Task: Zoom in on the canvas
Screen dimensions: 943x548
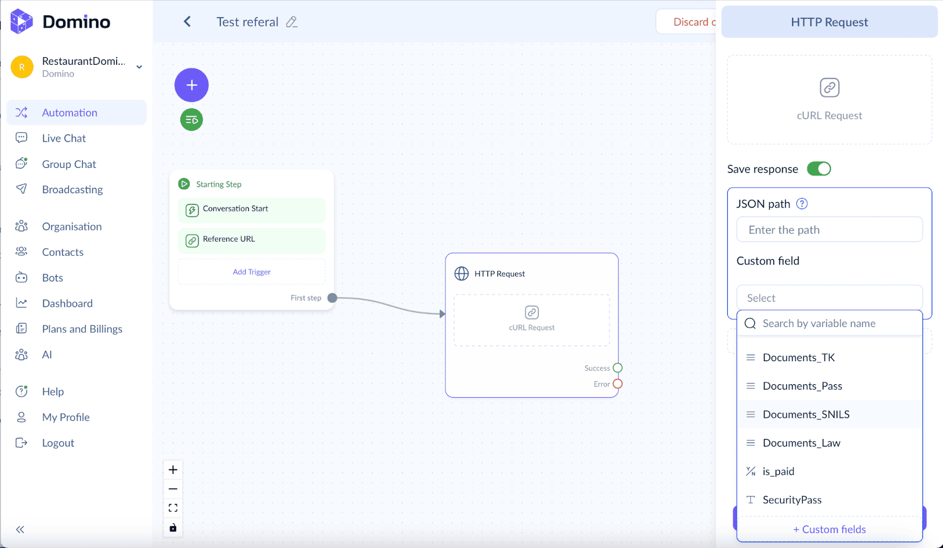Action: [x=173, y=470]
